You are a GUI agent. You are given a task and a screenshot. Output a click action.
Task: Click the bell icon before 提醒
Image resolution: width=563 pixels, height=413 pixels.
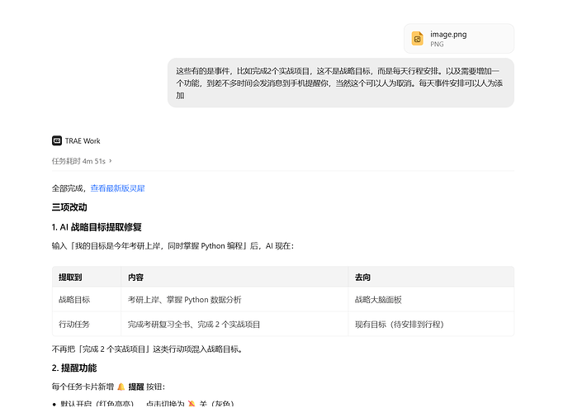coord(121,387)
